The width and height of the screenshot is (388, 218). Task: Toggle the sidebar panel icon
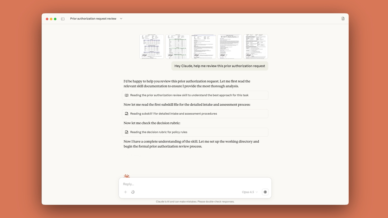coord(63,19)
